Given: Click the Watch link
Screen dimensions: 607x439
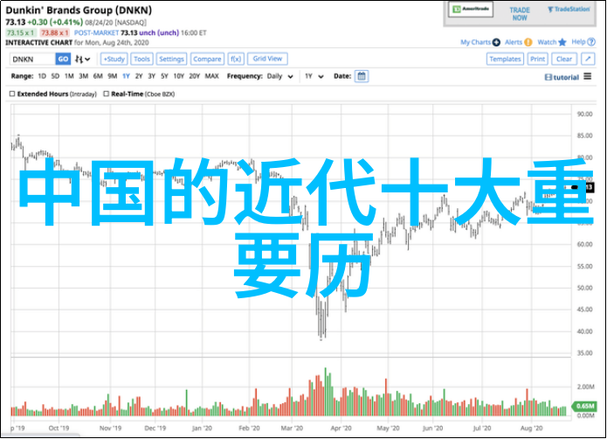Looking at the screenshot, I should pyautogui.click(x=547, y=42).
